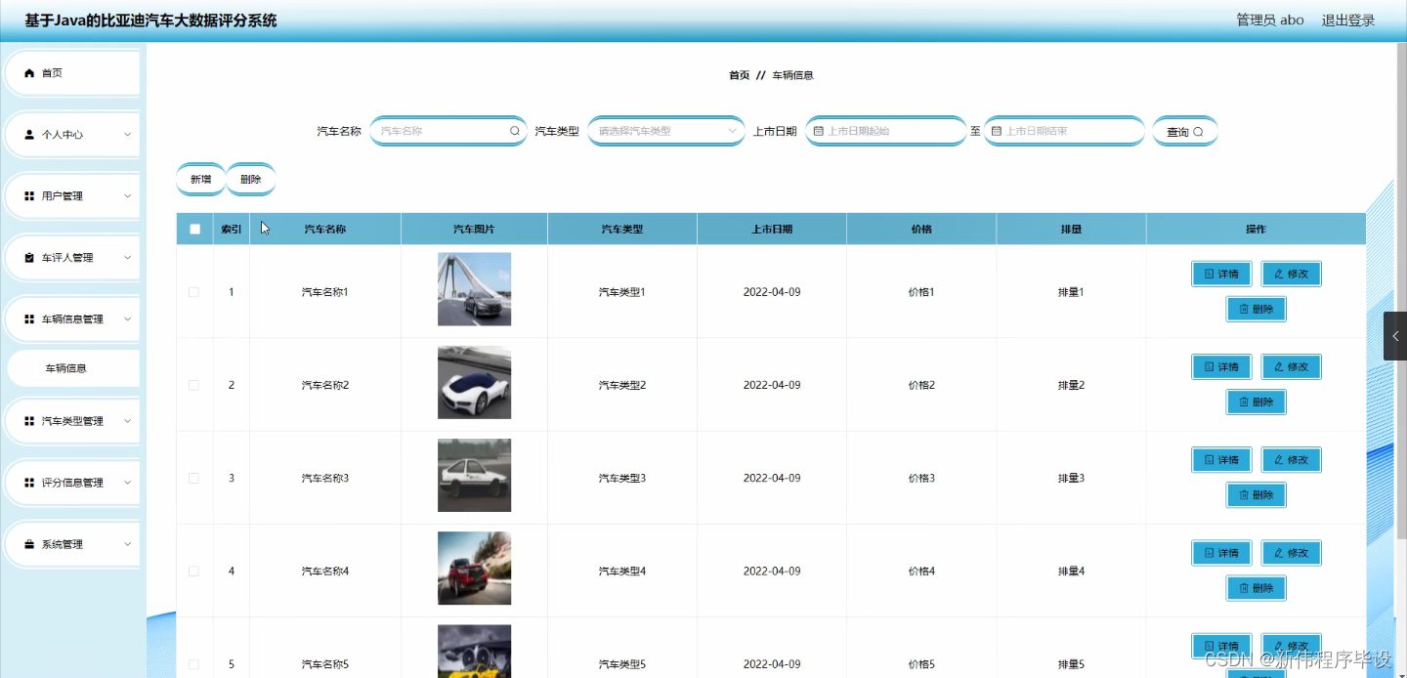Image resolution: width=1407 pixels, height=678 pixels.
Task: Expand the 系统管理 menu chevron
Action: click(x=127, y=544)
